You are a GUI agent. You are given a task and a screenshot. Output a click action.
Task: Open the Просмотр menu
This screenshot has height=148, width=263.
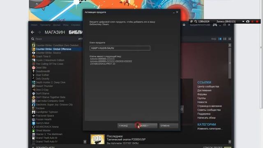coord(45,25)
